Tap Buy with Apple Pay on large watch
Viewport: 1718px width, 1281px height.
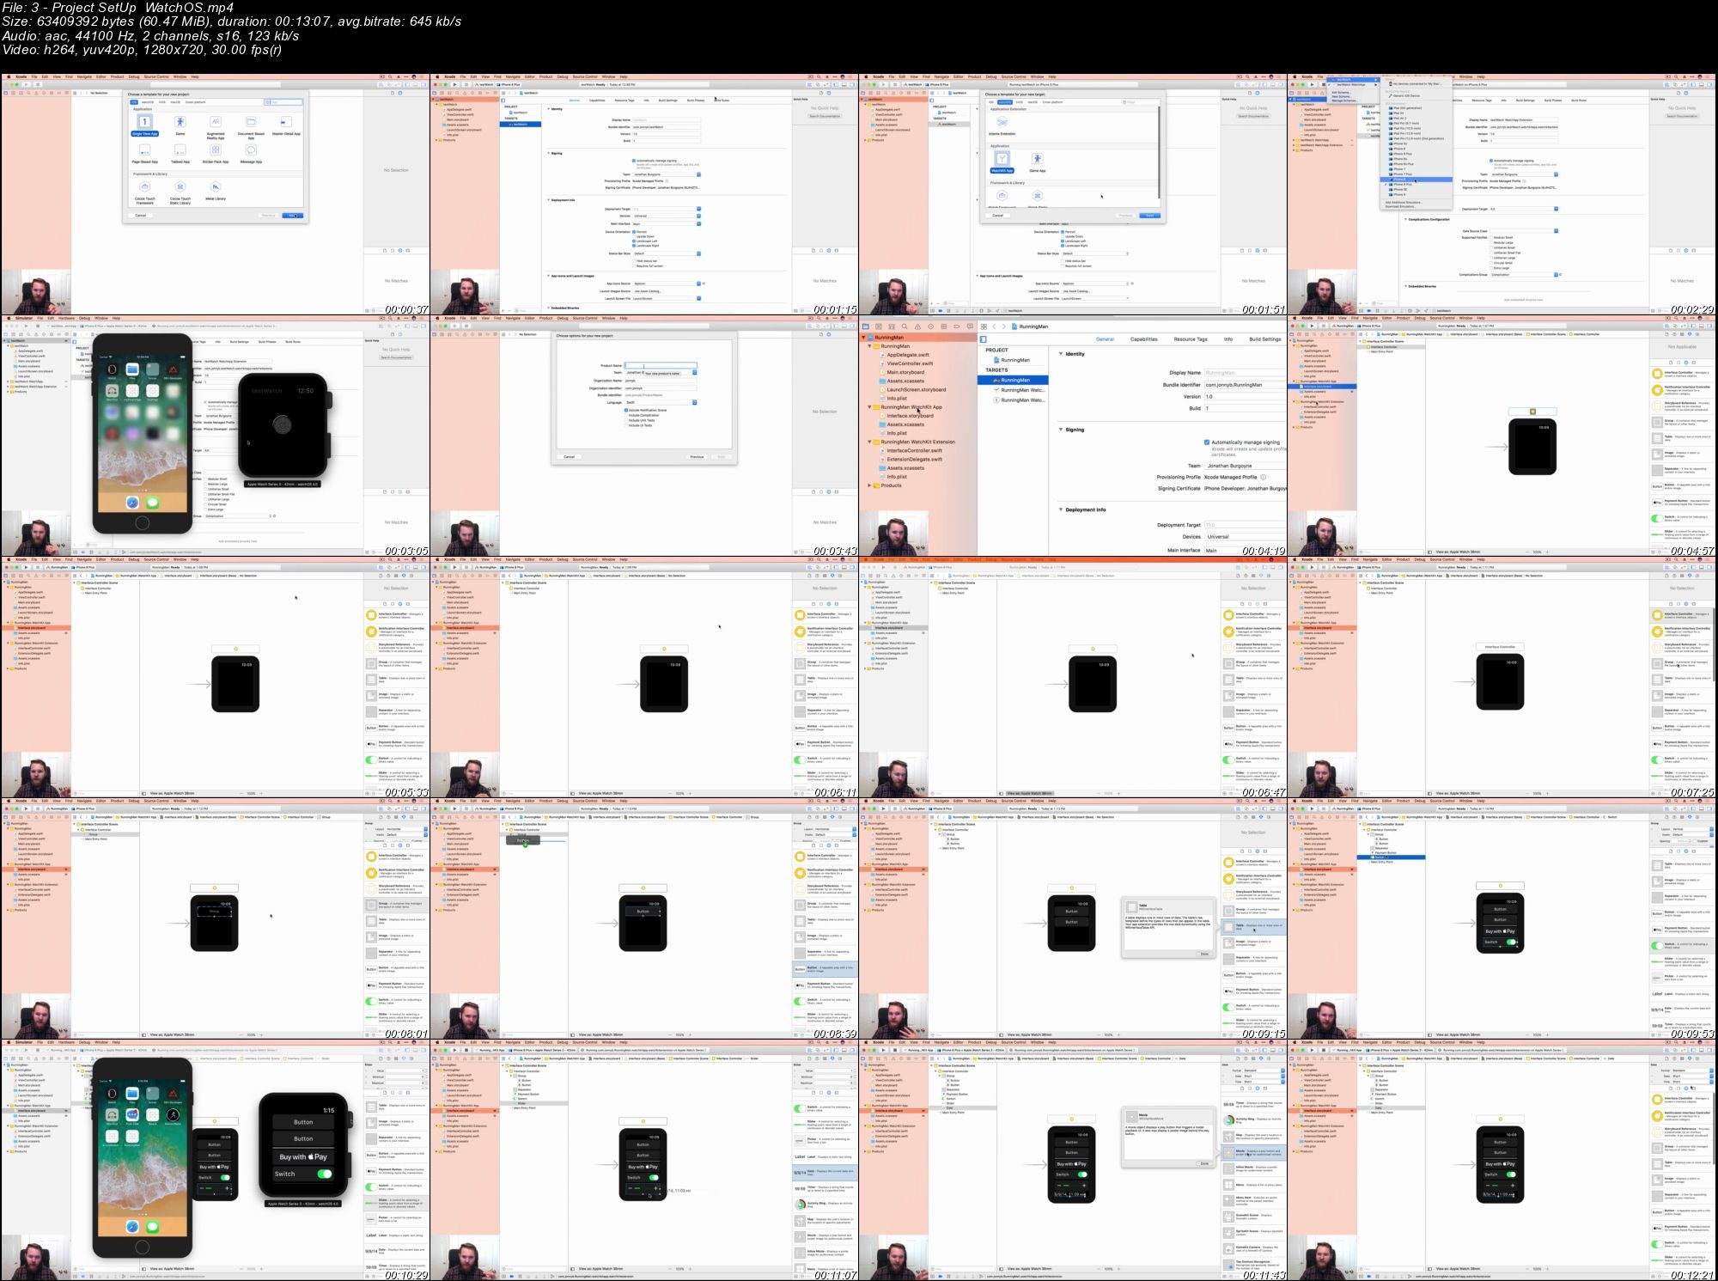point(303,1156)
